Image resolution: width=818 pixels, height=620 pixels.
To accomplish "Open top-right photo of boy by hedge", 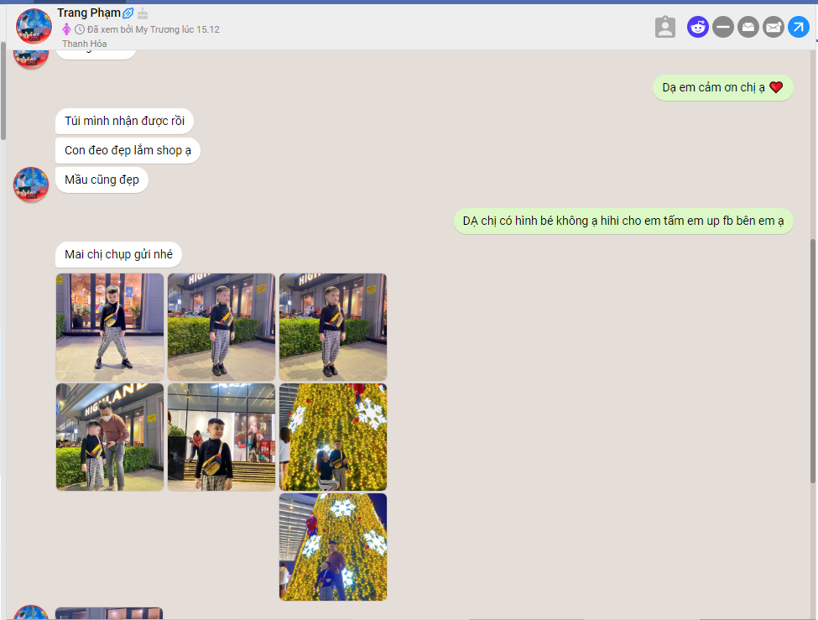I will (x=333, y=327).
